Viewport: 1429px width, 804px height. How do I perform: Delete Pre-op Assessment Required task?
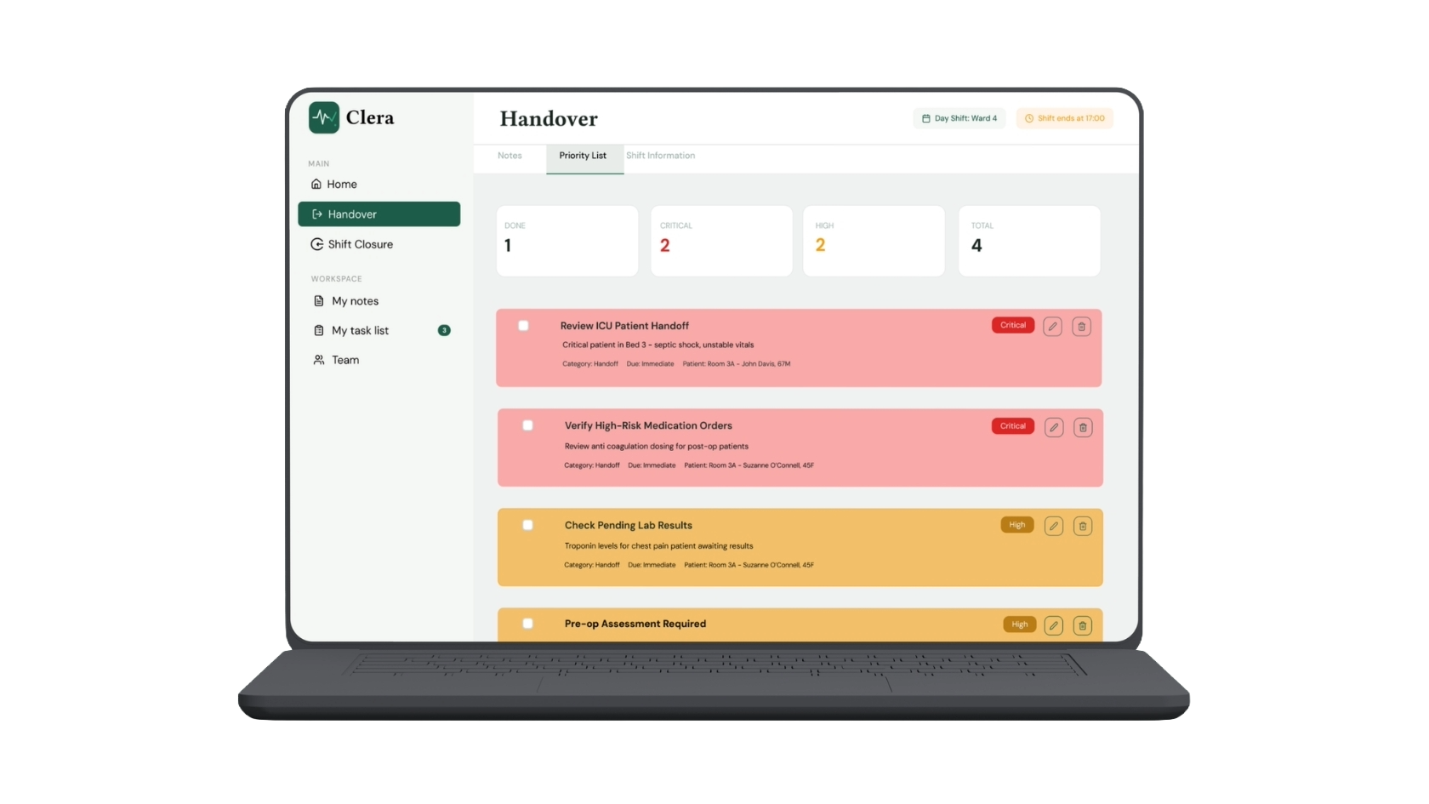(x=1083, y=625)
